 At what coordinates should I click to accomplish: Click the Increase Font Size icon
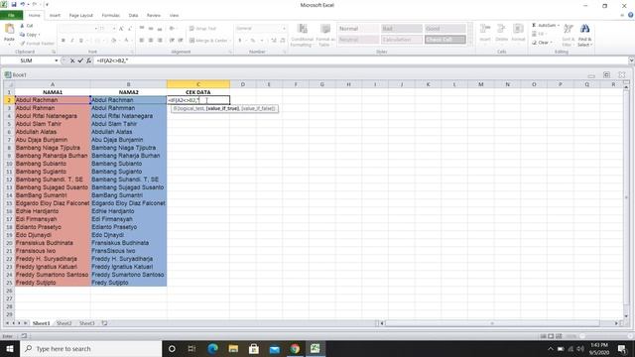121,29
